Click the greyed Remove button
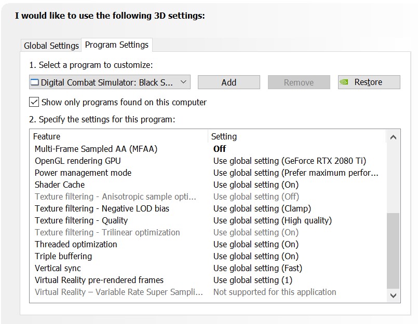418x324 pixels. coord(299,82)
